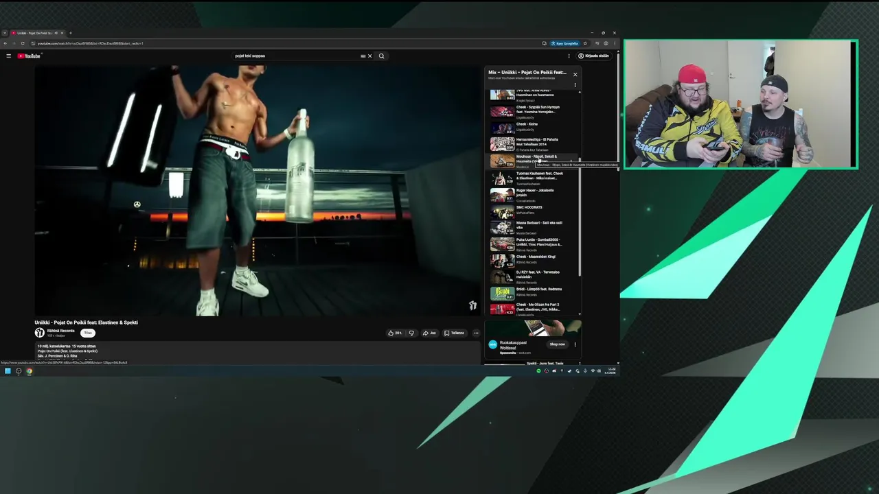
Task: Click the video player to pause
Action: [x=258, y=191]
